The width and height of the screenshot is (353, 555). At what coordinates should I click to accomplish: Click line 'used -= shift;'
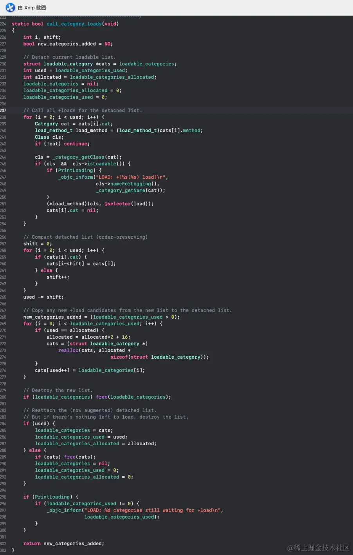coord(43,297)
